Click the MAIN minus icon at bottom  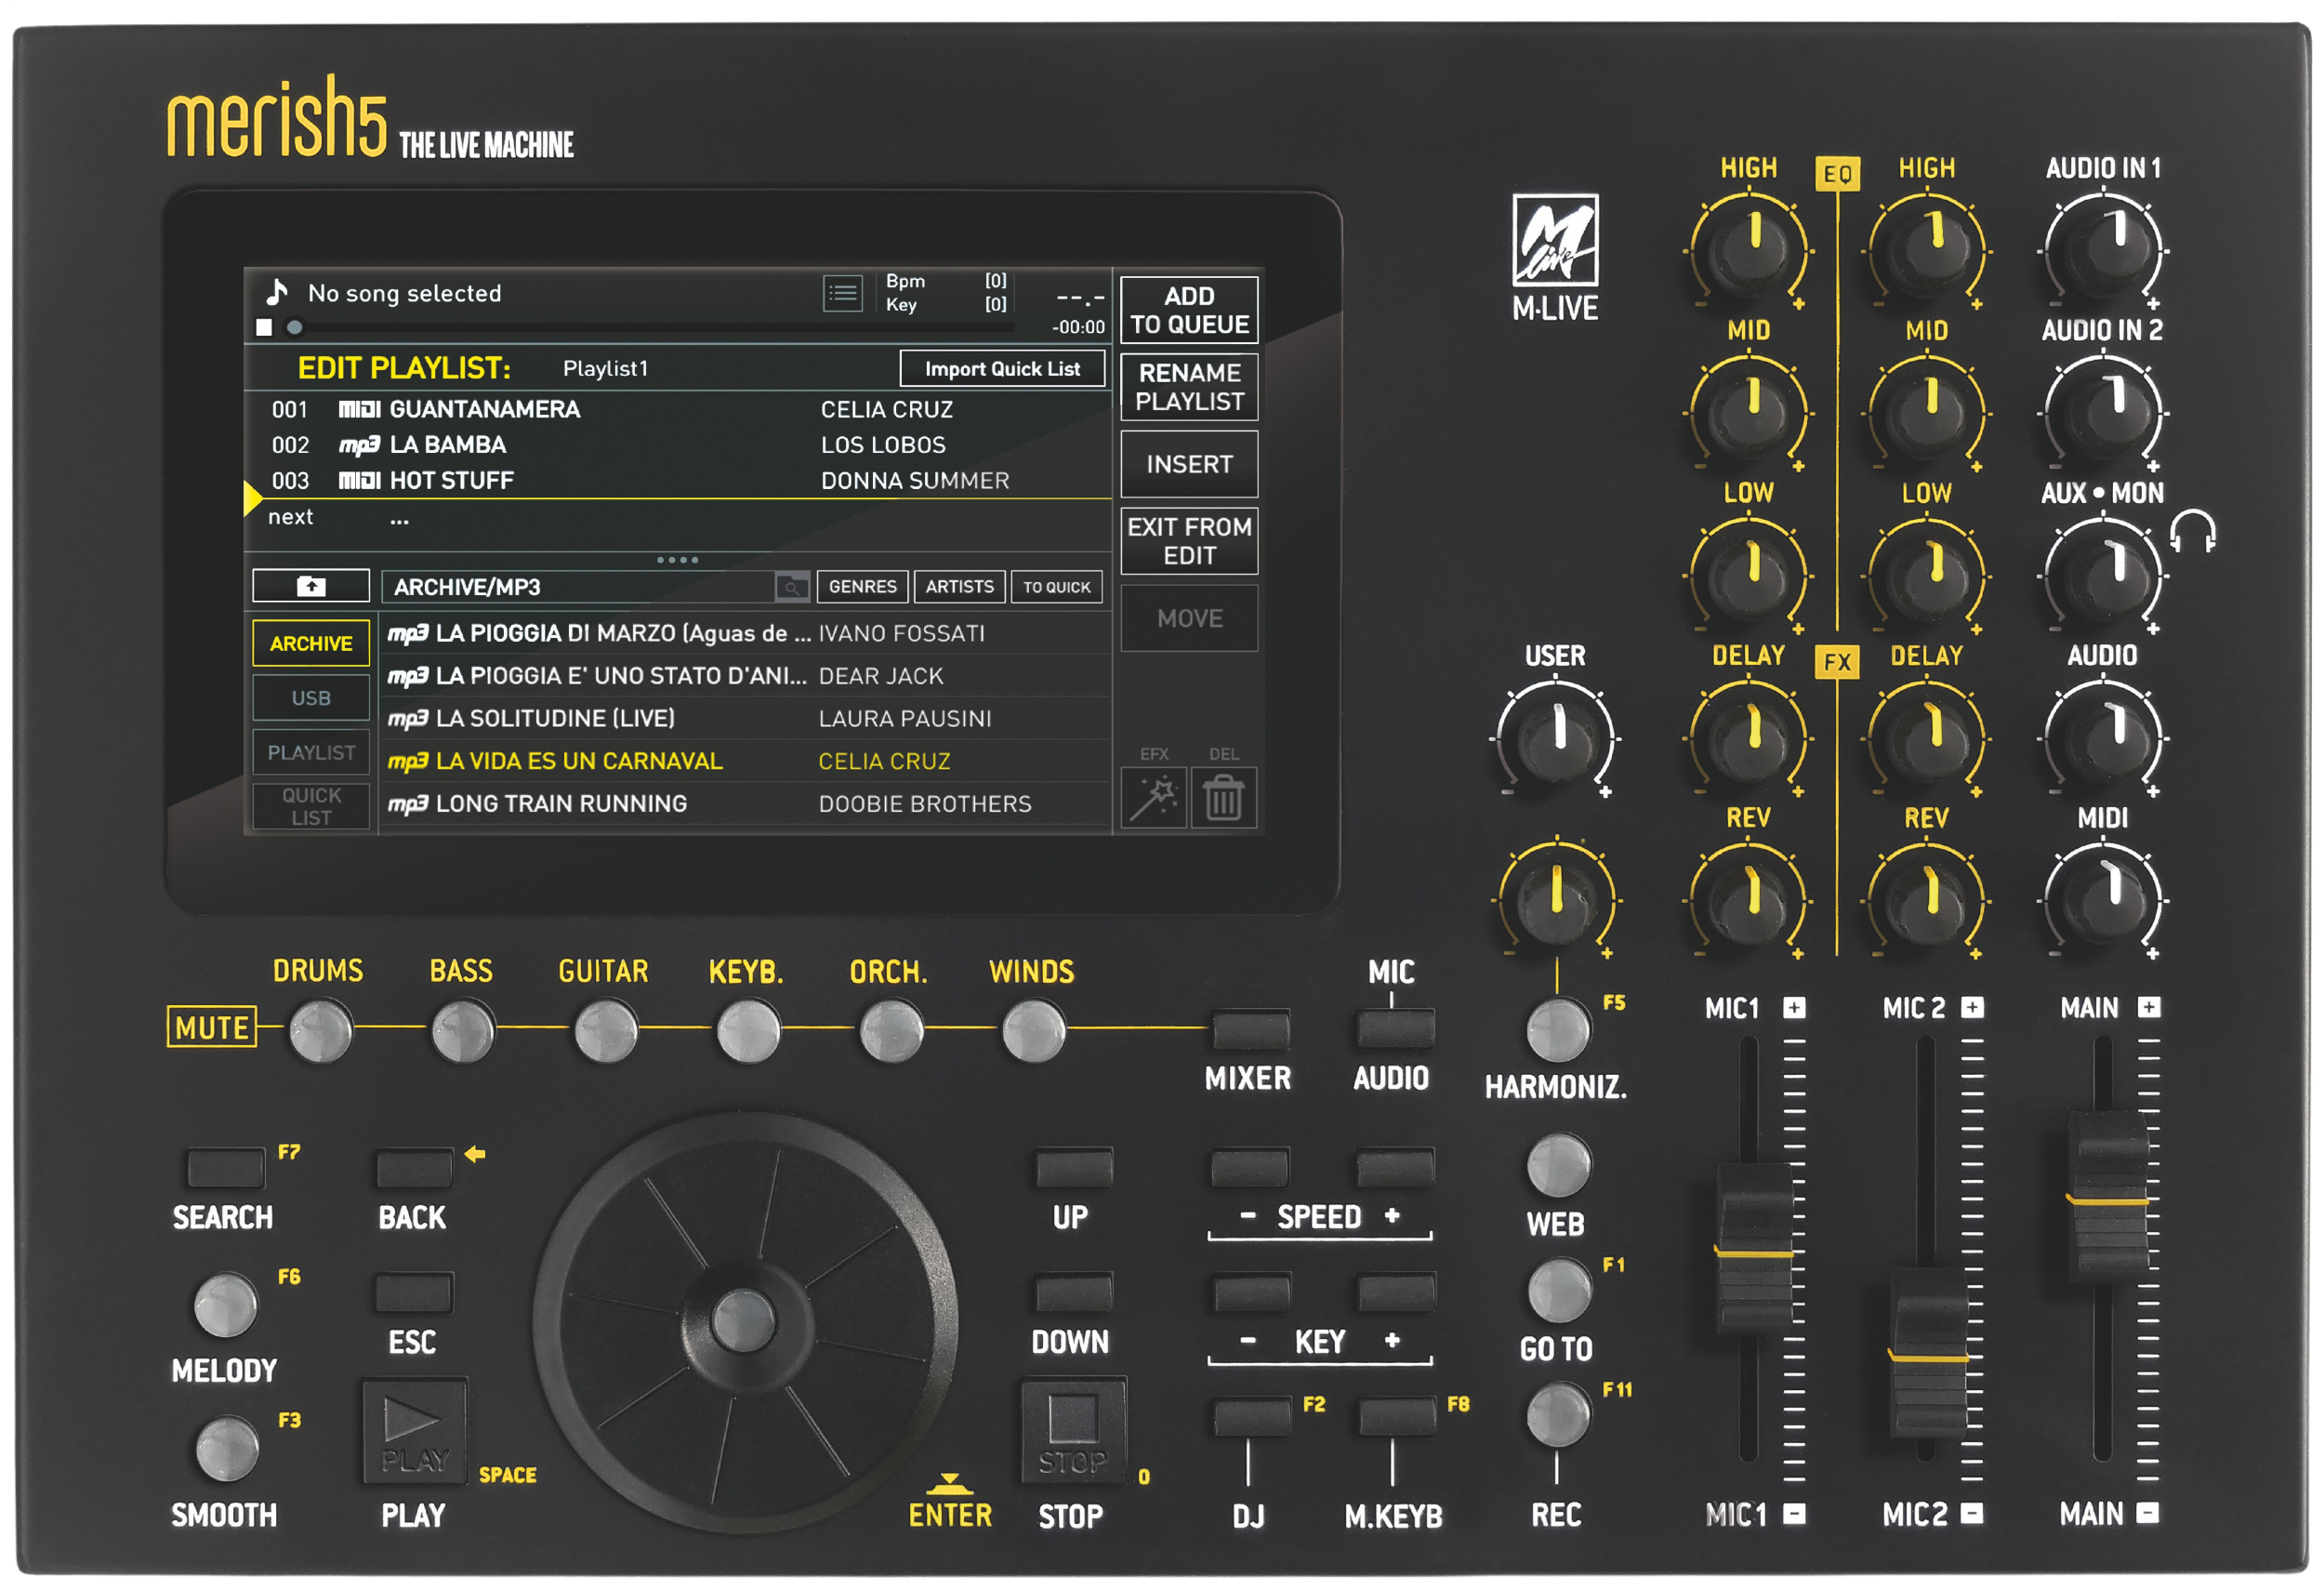point(2147,1513)
